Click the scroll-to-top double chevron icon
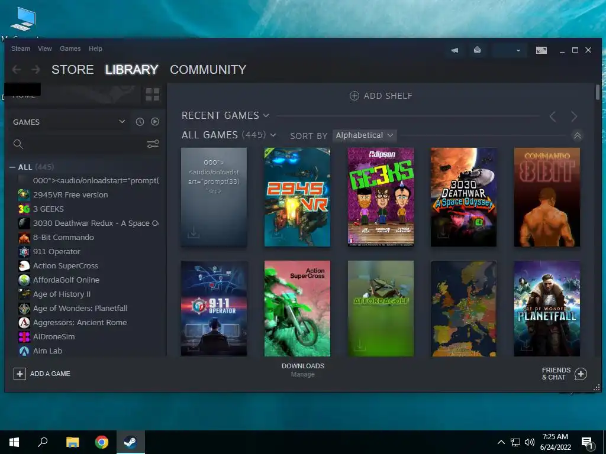The width and height of the screenshot is (606, 454). tap(577, 136)
